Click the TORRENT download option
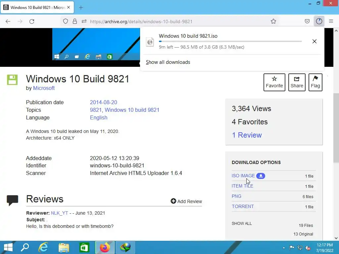The height and width of the screenshot is (254, 339). coord(243,206)
